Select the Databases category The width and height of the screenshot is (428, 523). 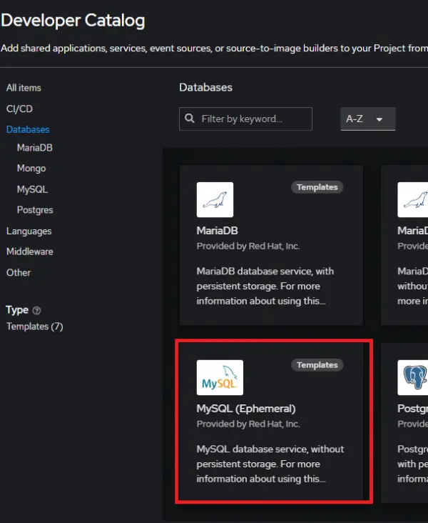coord(28,129)
